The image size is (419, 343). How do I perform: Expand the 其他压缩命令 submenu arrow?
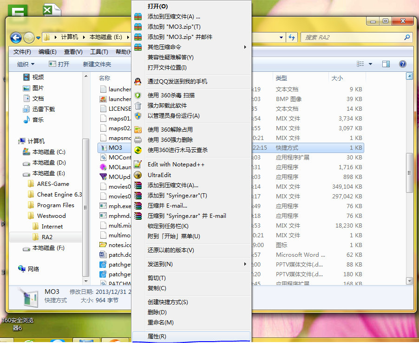tap(245, 47)
